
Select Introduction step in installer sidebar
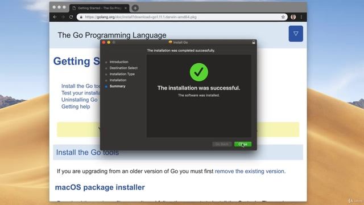(x=119, y=62)
